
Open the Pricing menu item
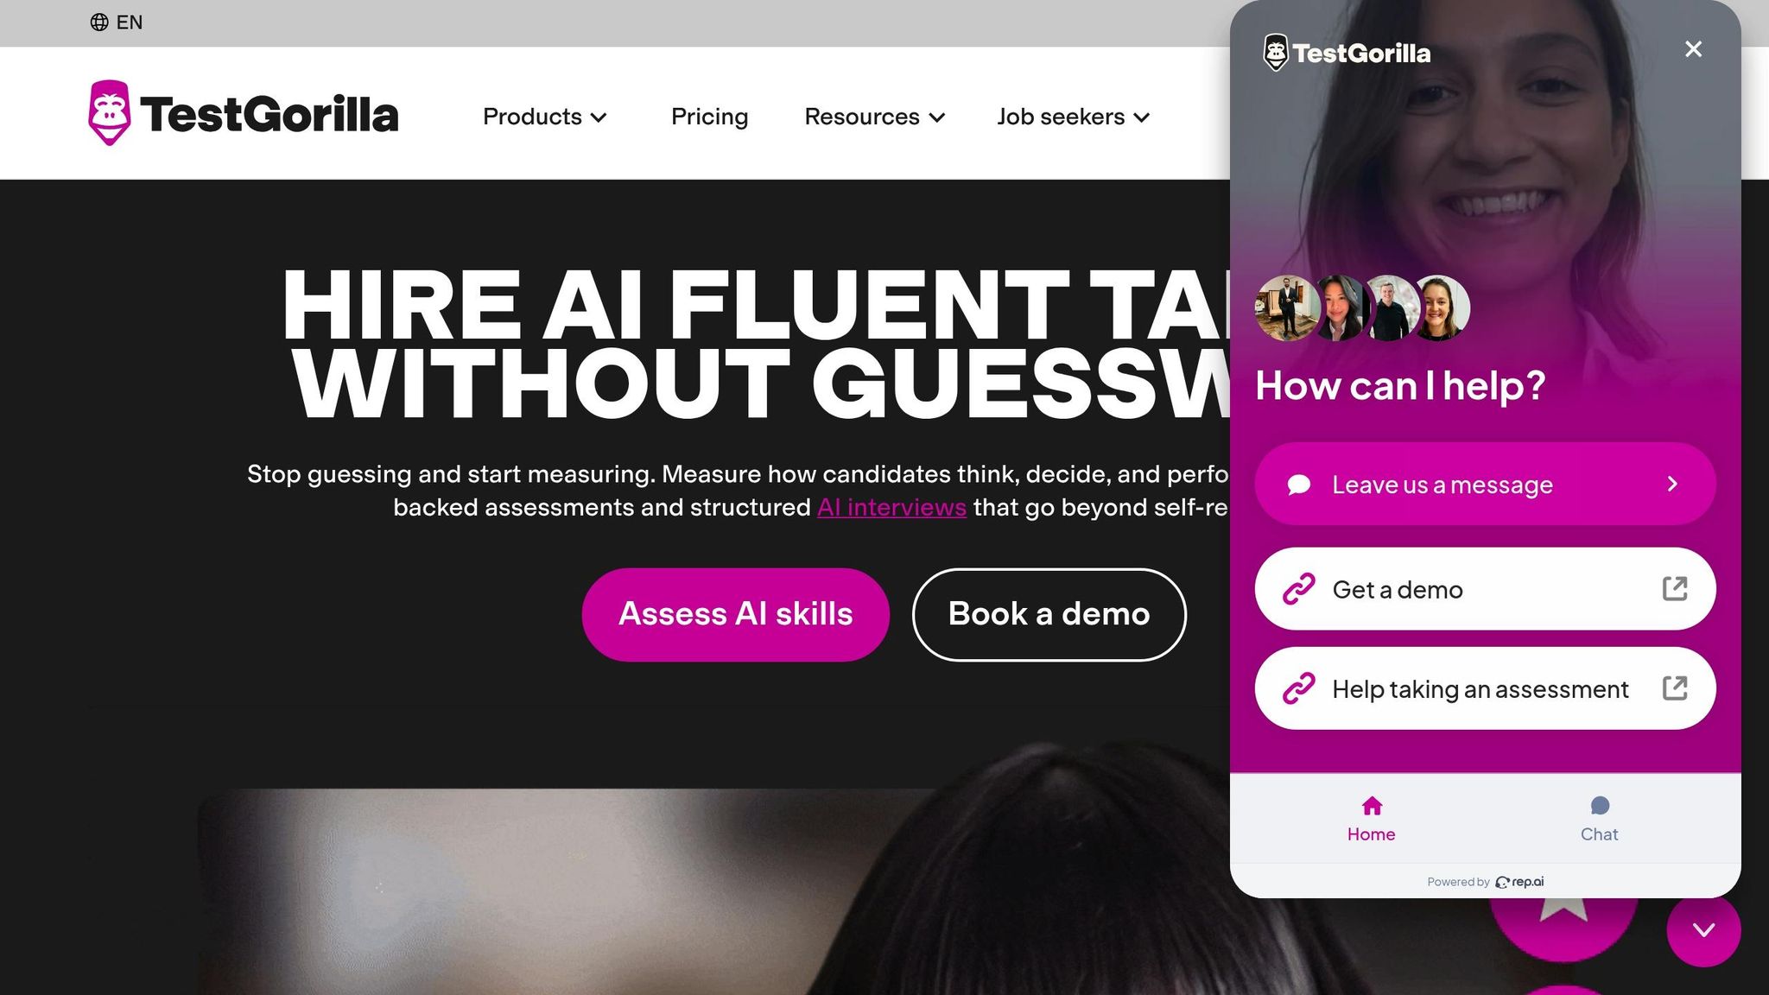click(x=710, y=117)
